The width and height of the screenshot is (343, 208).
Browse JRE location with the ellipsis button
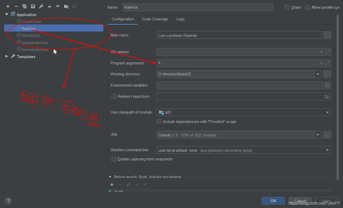pyautogui.click(x=327, y=135)
